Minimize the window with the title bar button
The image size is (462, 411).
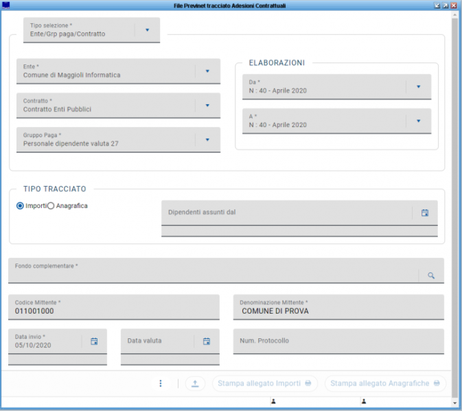437,5
